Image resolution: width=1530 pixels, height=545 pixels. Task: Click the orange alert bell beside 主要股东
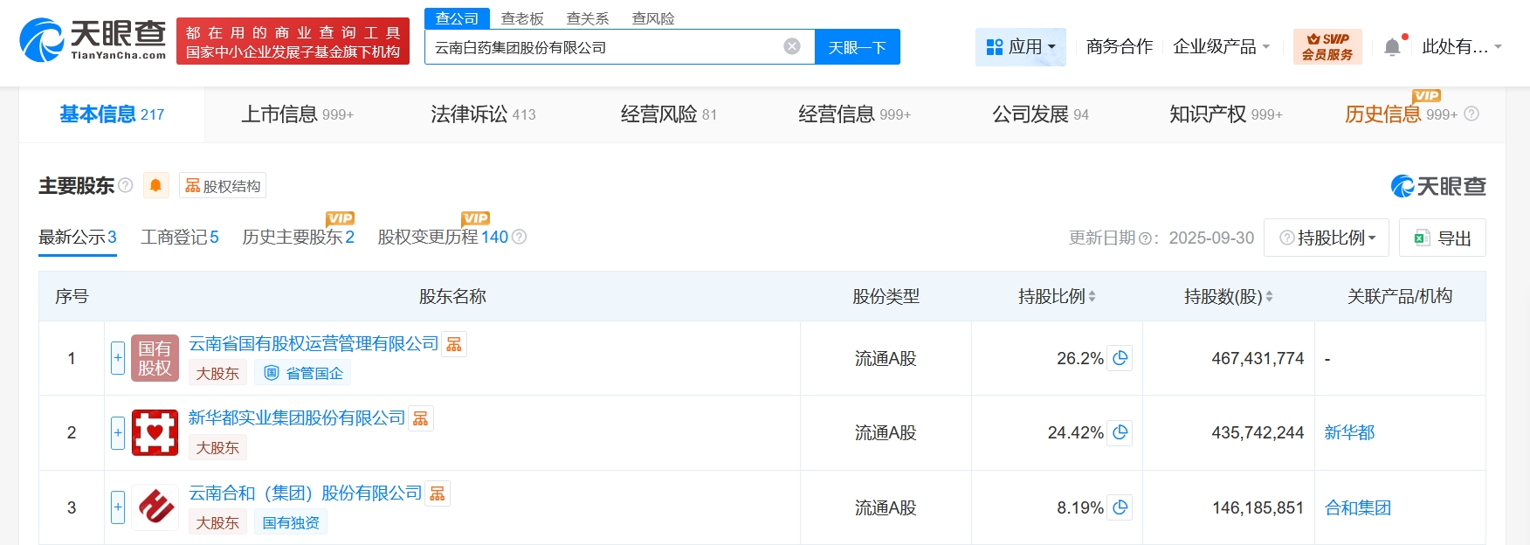click(155, 185)
